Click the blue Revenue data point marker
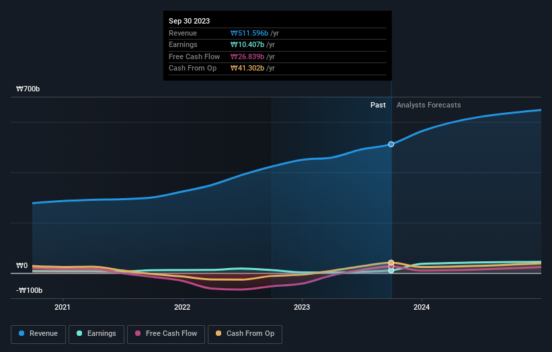 (391, 144)
